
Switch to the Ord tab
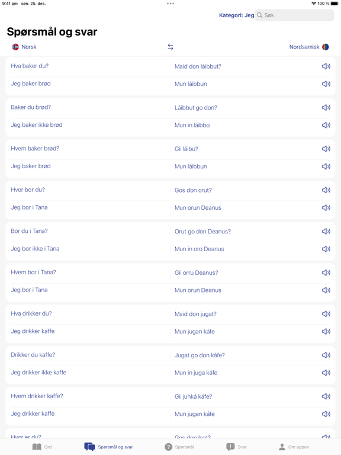tap(42, 447)
